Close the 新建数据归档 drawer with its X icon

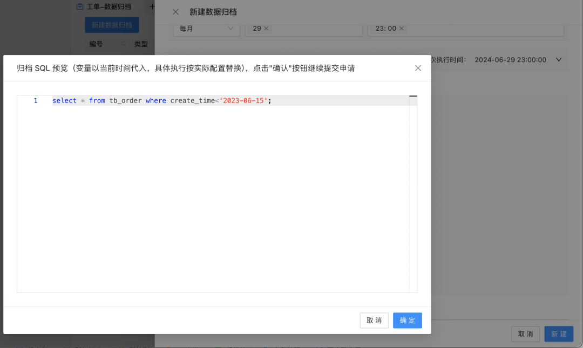tap(175, 11)
